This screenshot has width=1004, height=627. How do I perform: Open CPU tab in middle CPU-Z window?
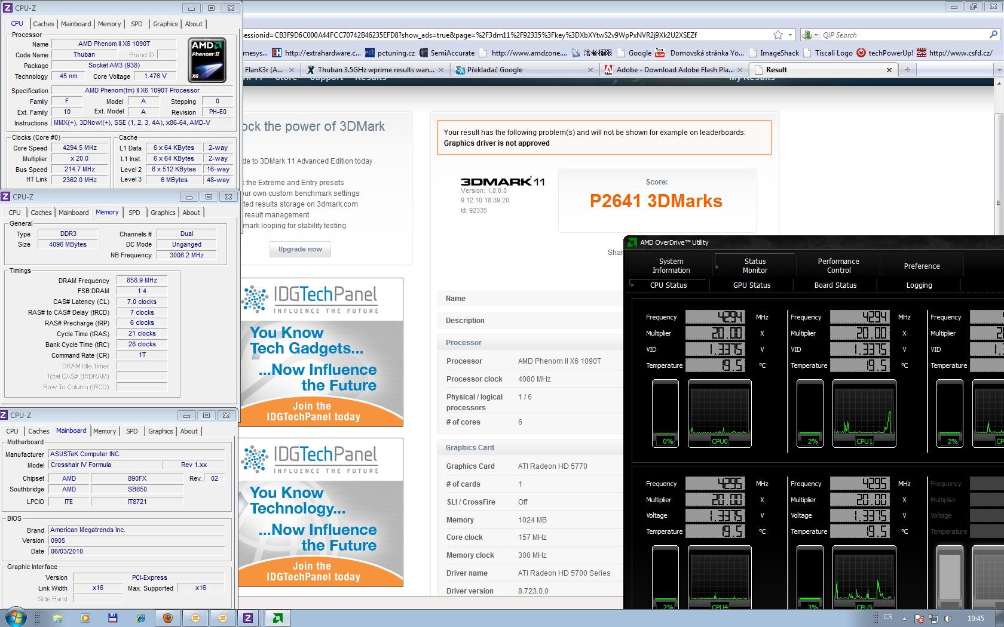coord(15,213)
